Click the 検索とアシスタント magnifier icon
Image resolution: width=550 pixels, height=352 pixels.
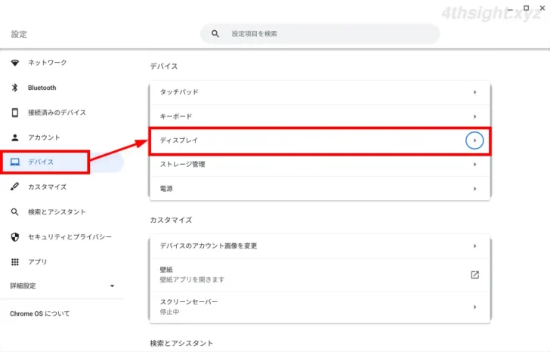point(15,212)
